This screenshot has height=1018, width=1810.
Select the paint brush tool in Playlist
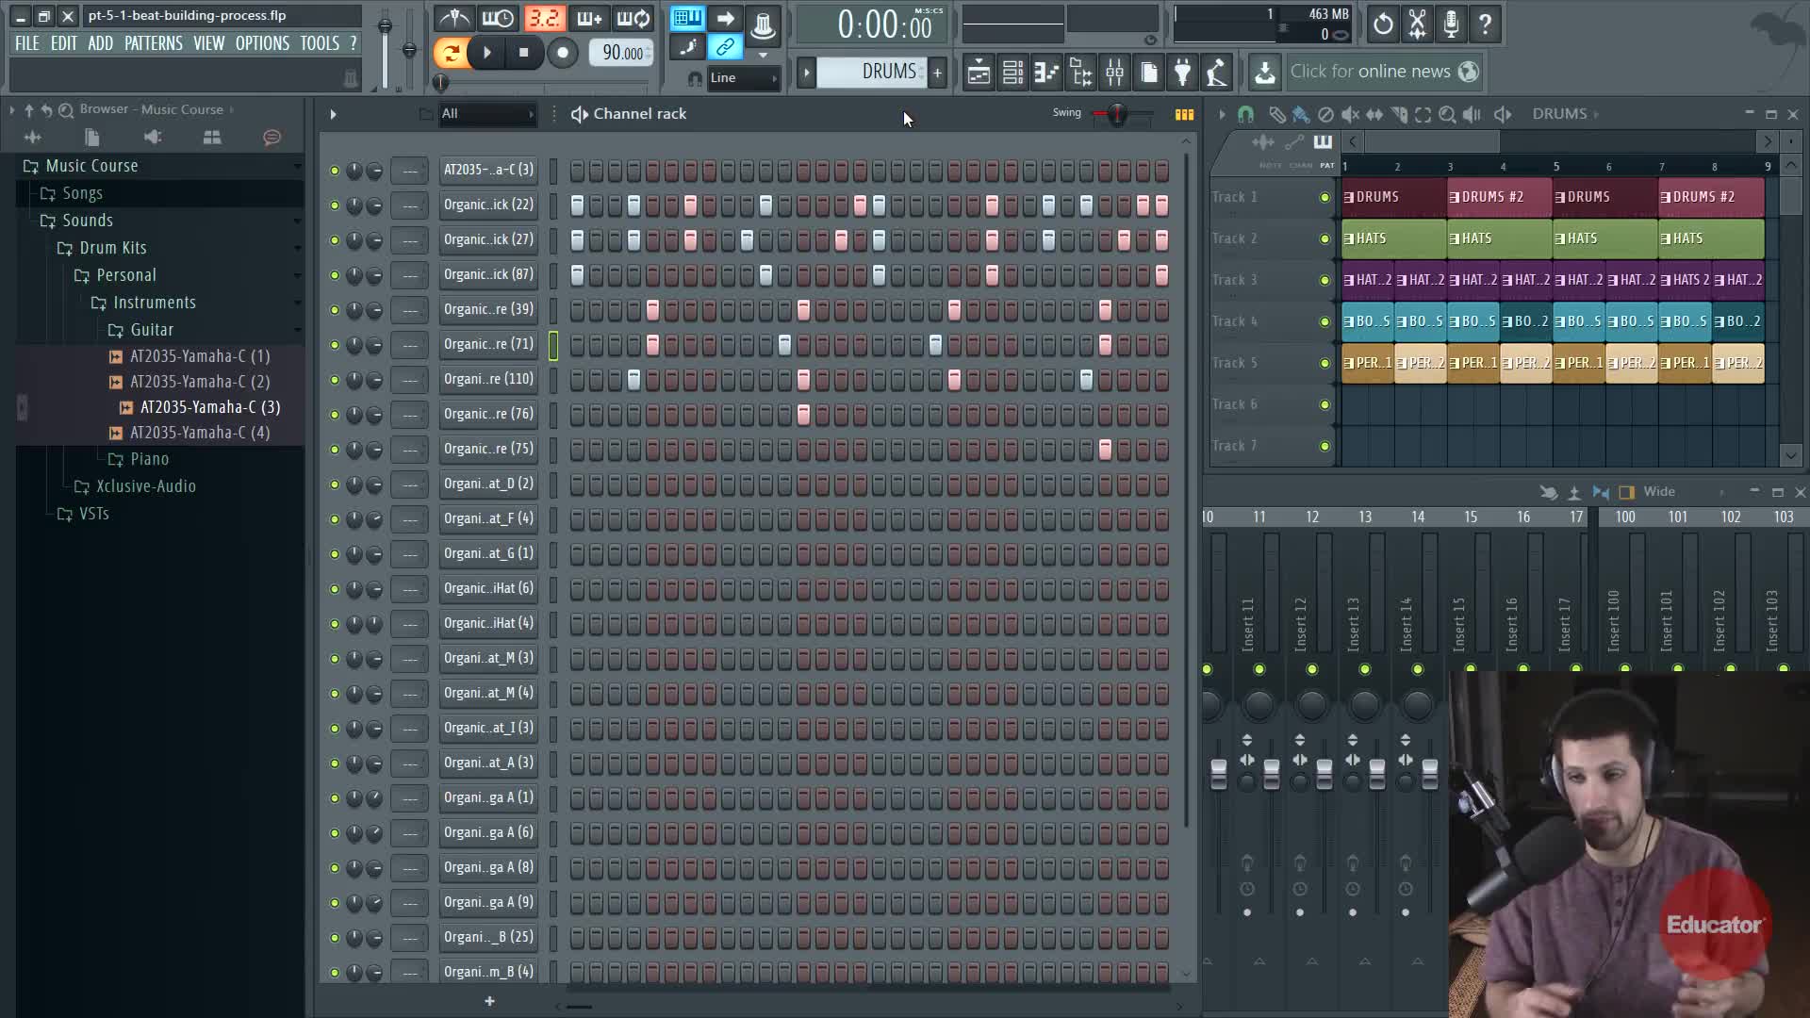pyautogui.click(x=1300, y=114)
